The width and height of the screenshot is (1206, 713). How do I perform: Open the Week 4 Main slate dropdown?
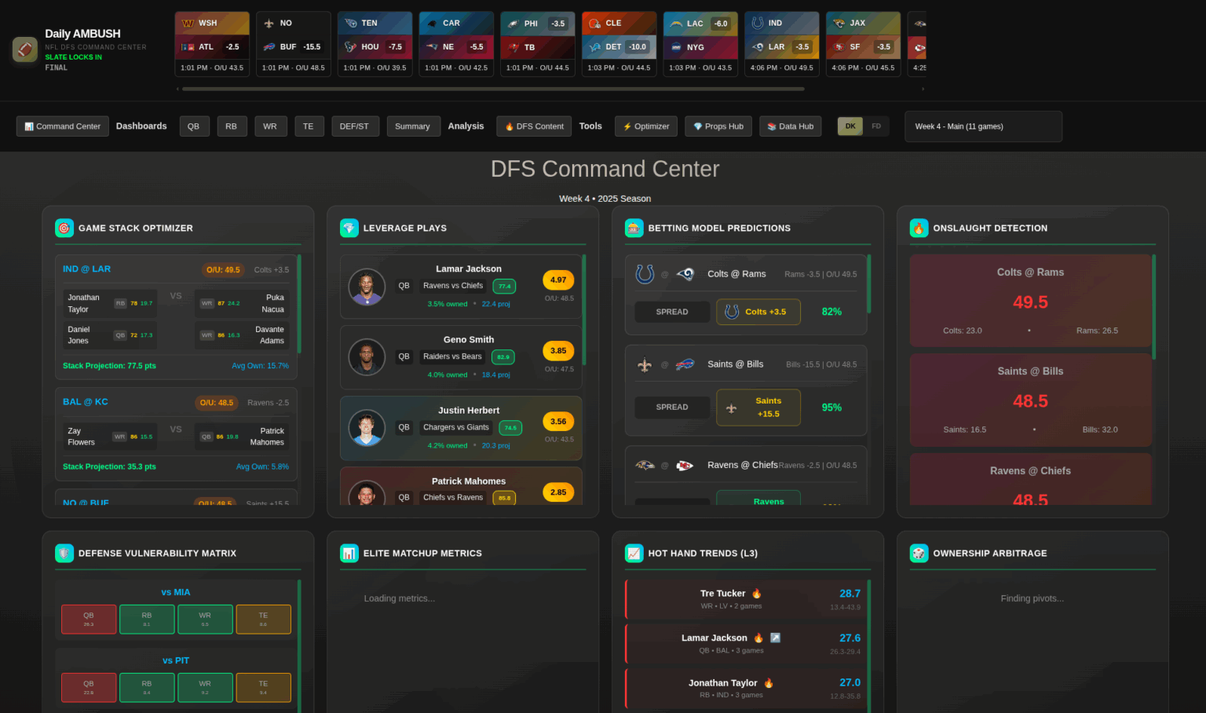(x=983, y=126)
